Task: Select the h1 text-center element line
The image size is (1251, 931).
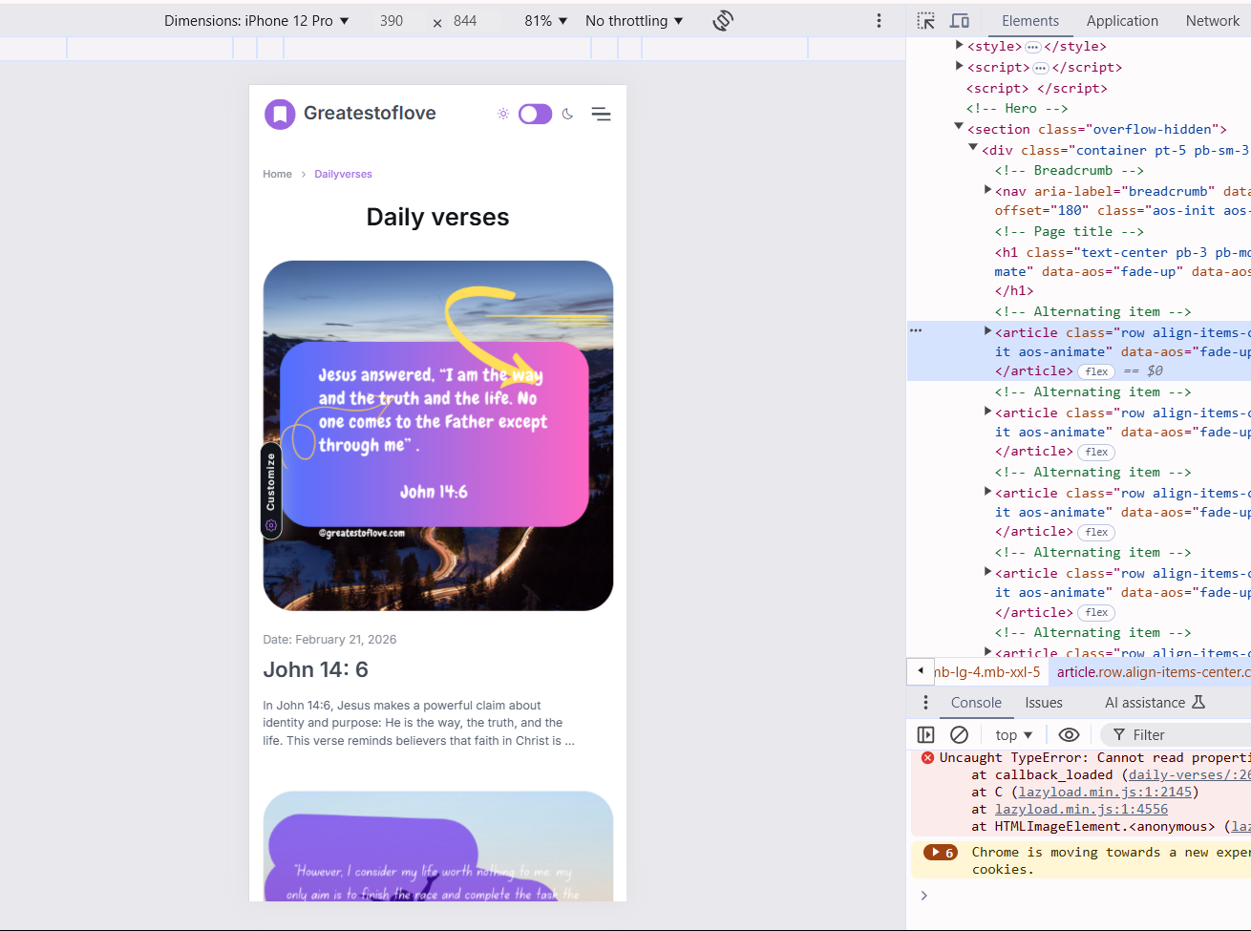Action: (x=1123, y=271)
